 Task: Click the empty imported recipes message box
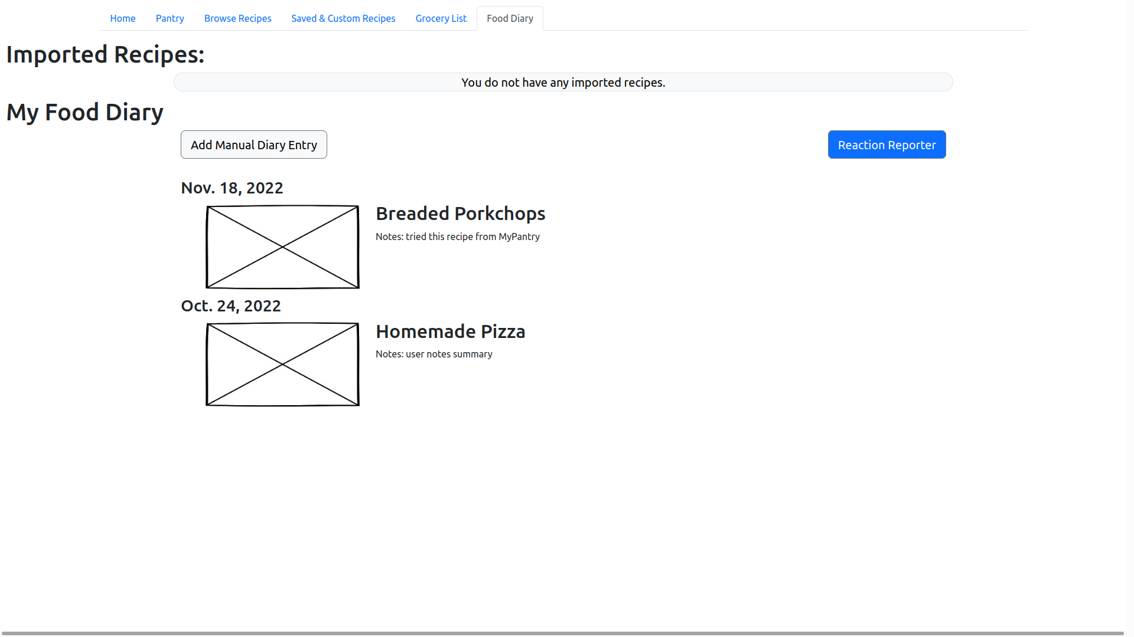coord(563,82)
